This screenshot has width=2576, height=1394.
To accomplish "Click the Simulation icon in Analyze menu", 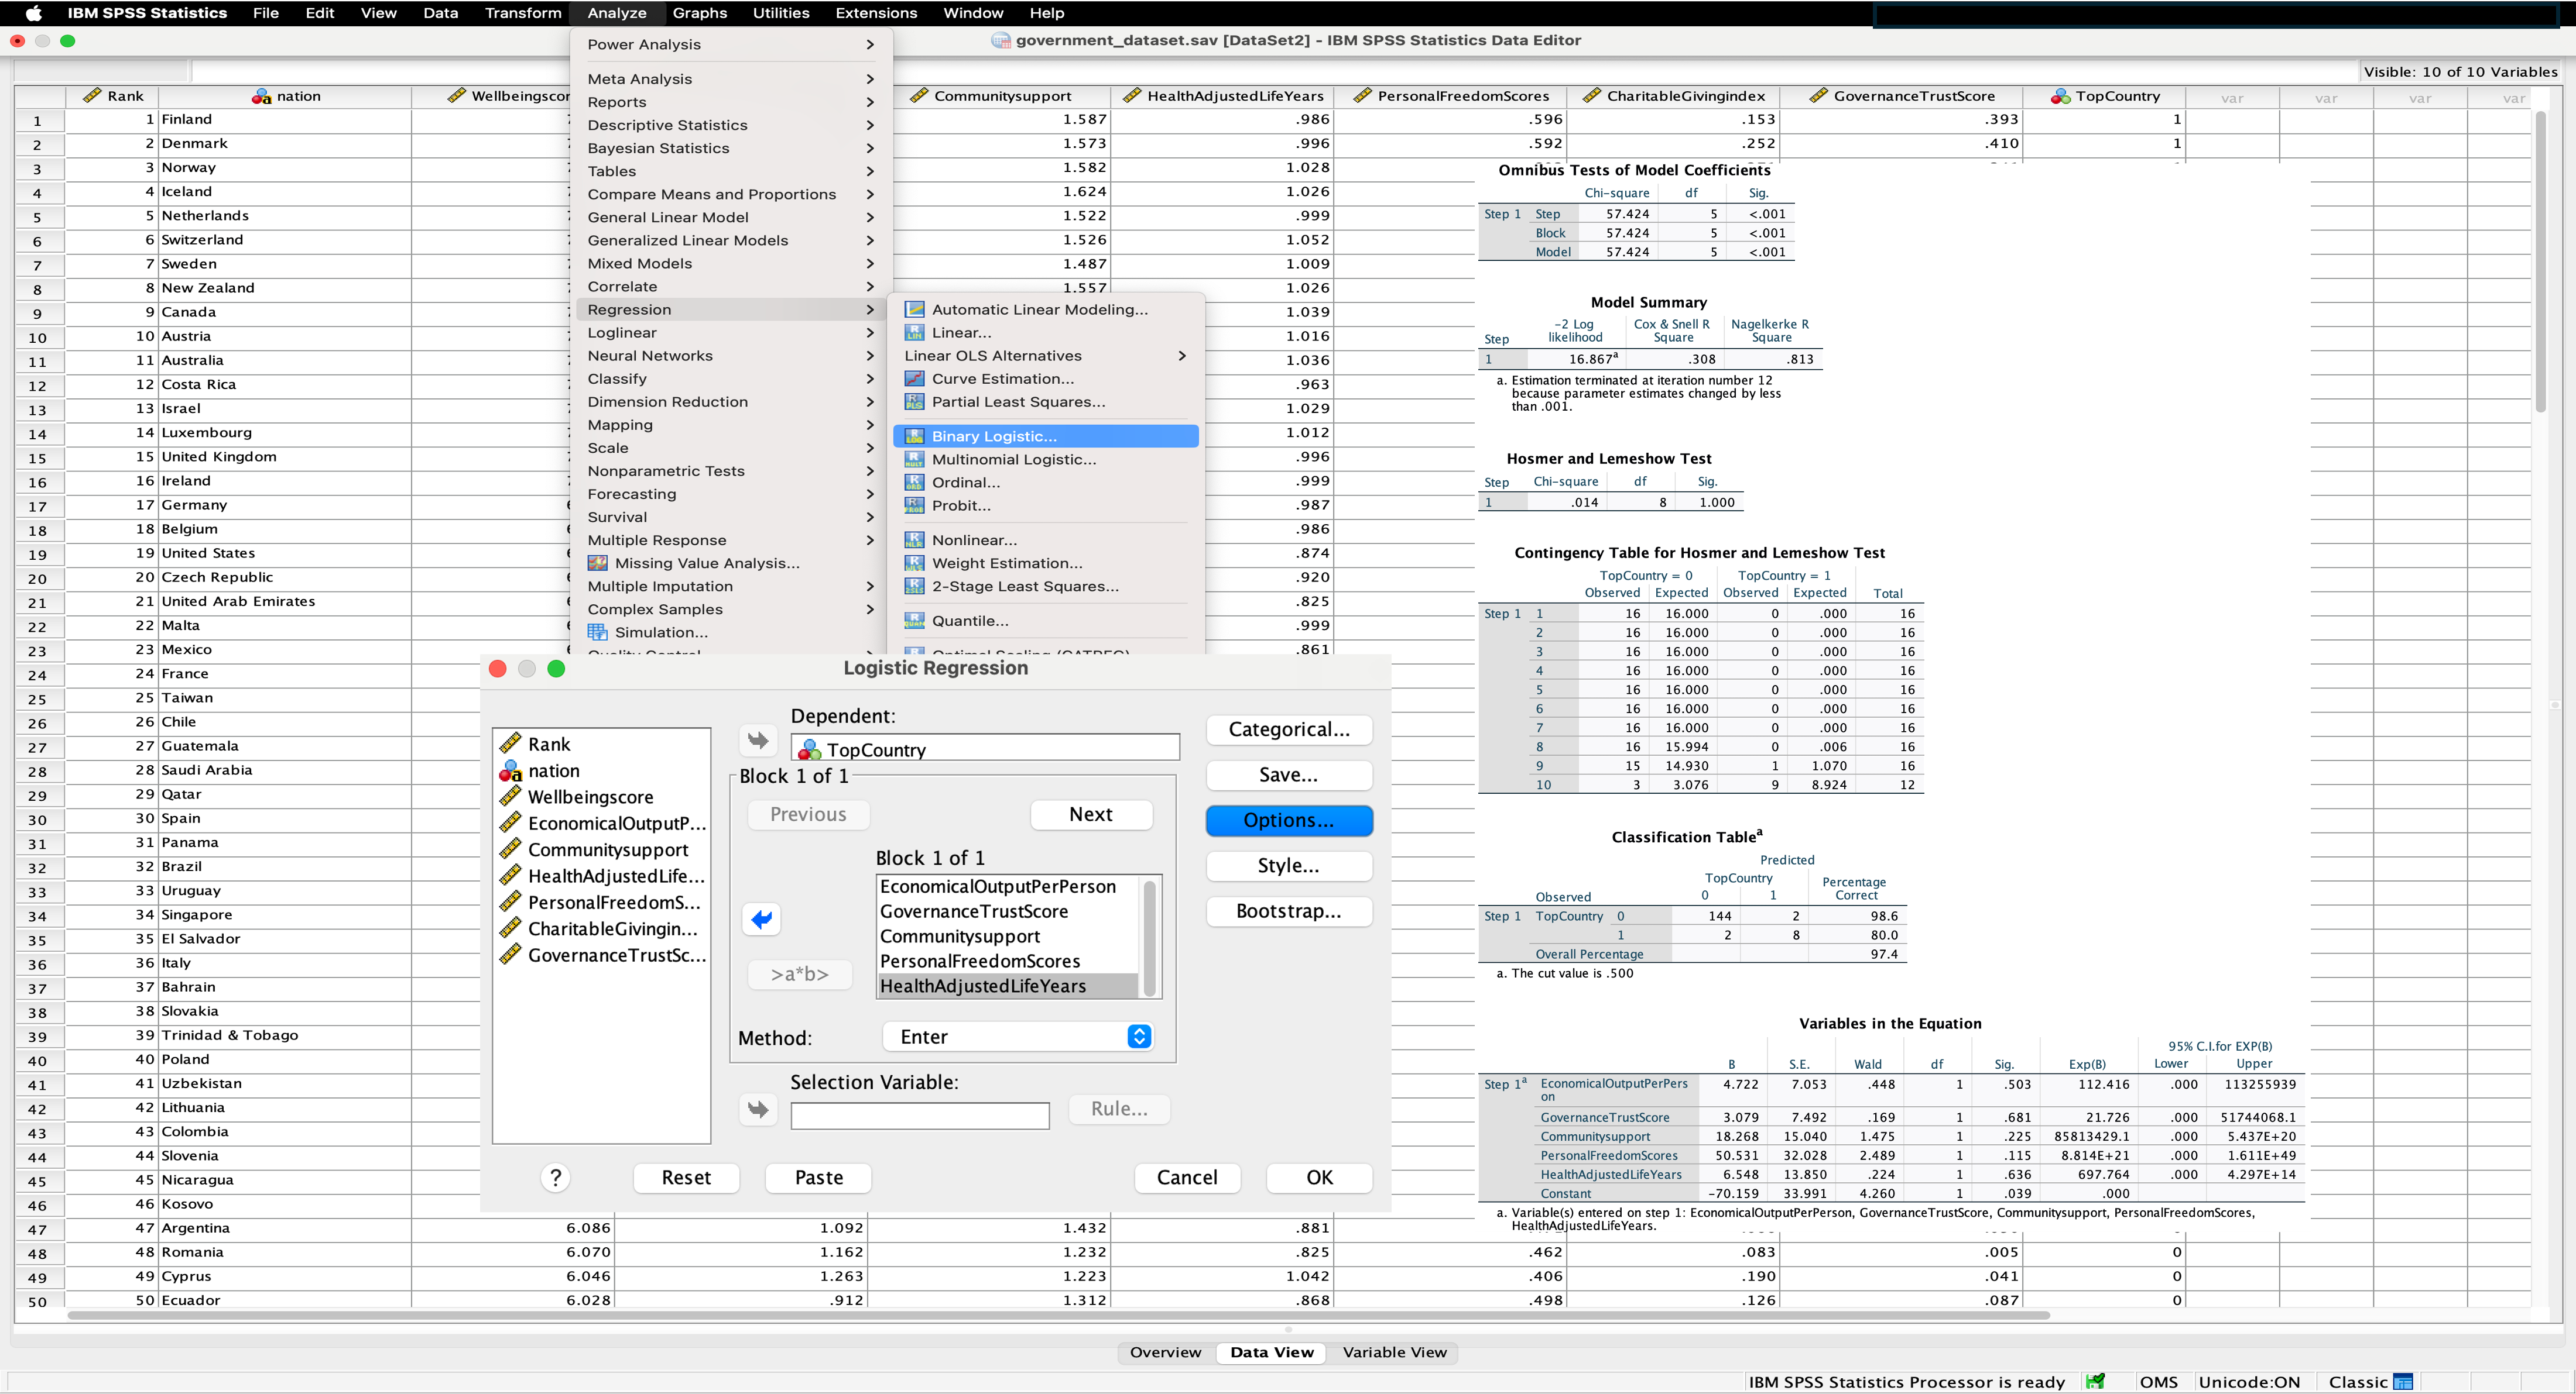I will [x=598, y=632].
